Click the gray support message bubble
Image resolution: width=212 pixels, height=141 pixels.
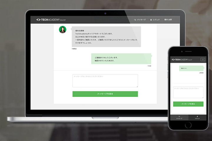tap(106, 36)
